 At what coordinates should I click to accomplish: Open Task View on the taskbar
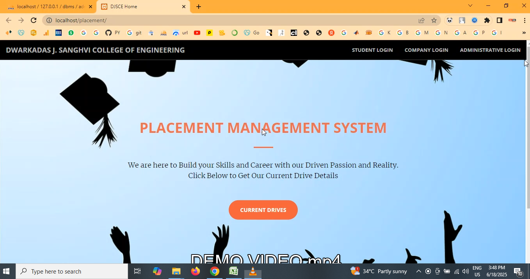coord(137,271)
